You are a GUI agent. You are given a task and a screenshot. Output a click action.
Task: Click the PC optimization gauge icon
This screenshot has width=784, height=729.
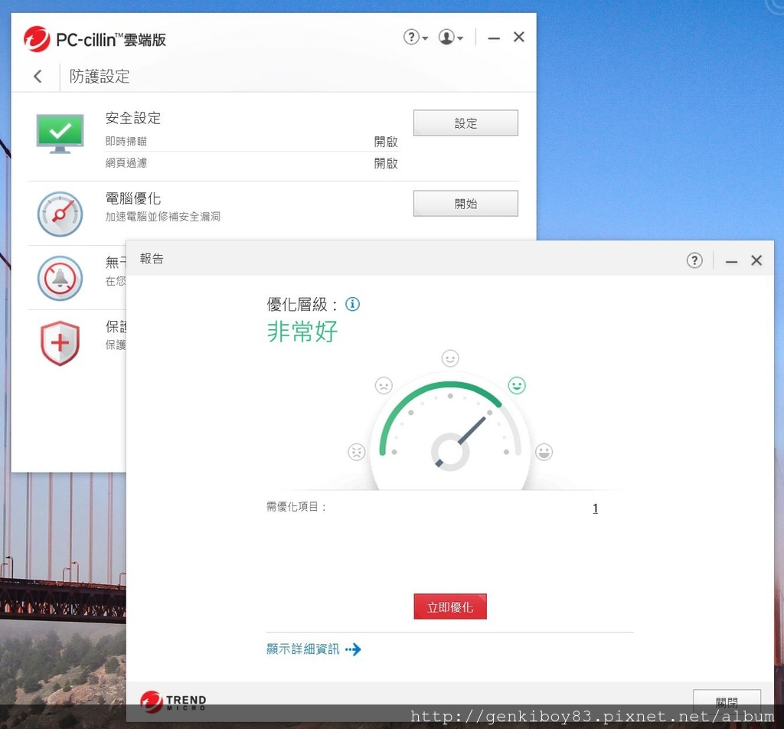[60, 214]
